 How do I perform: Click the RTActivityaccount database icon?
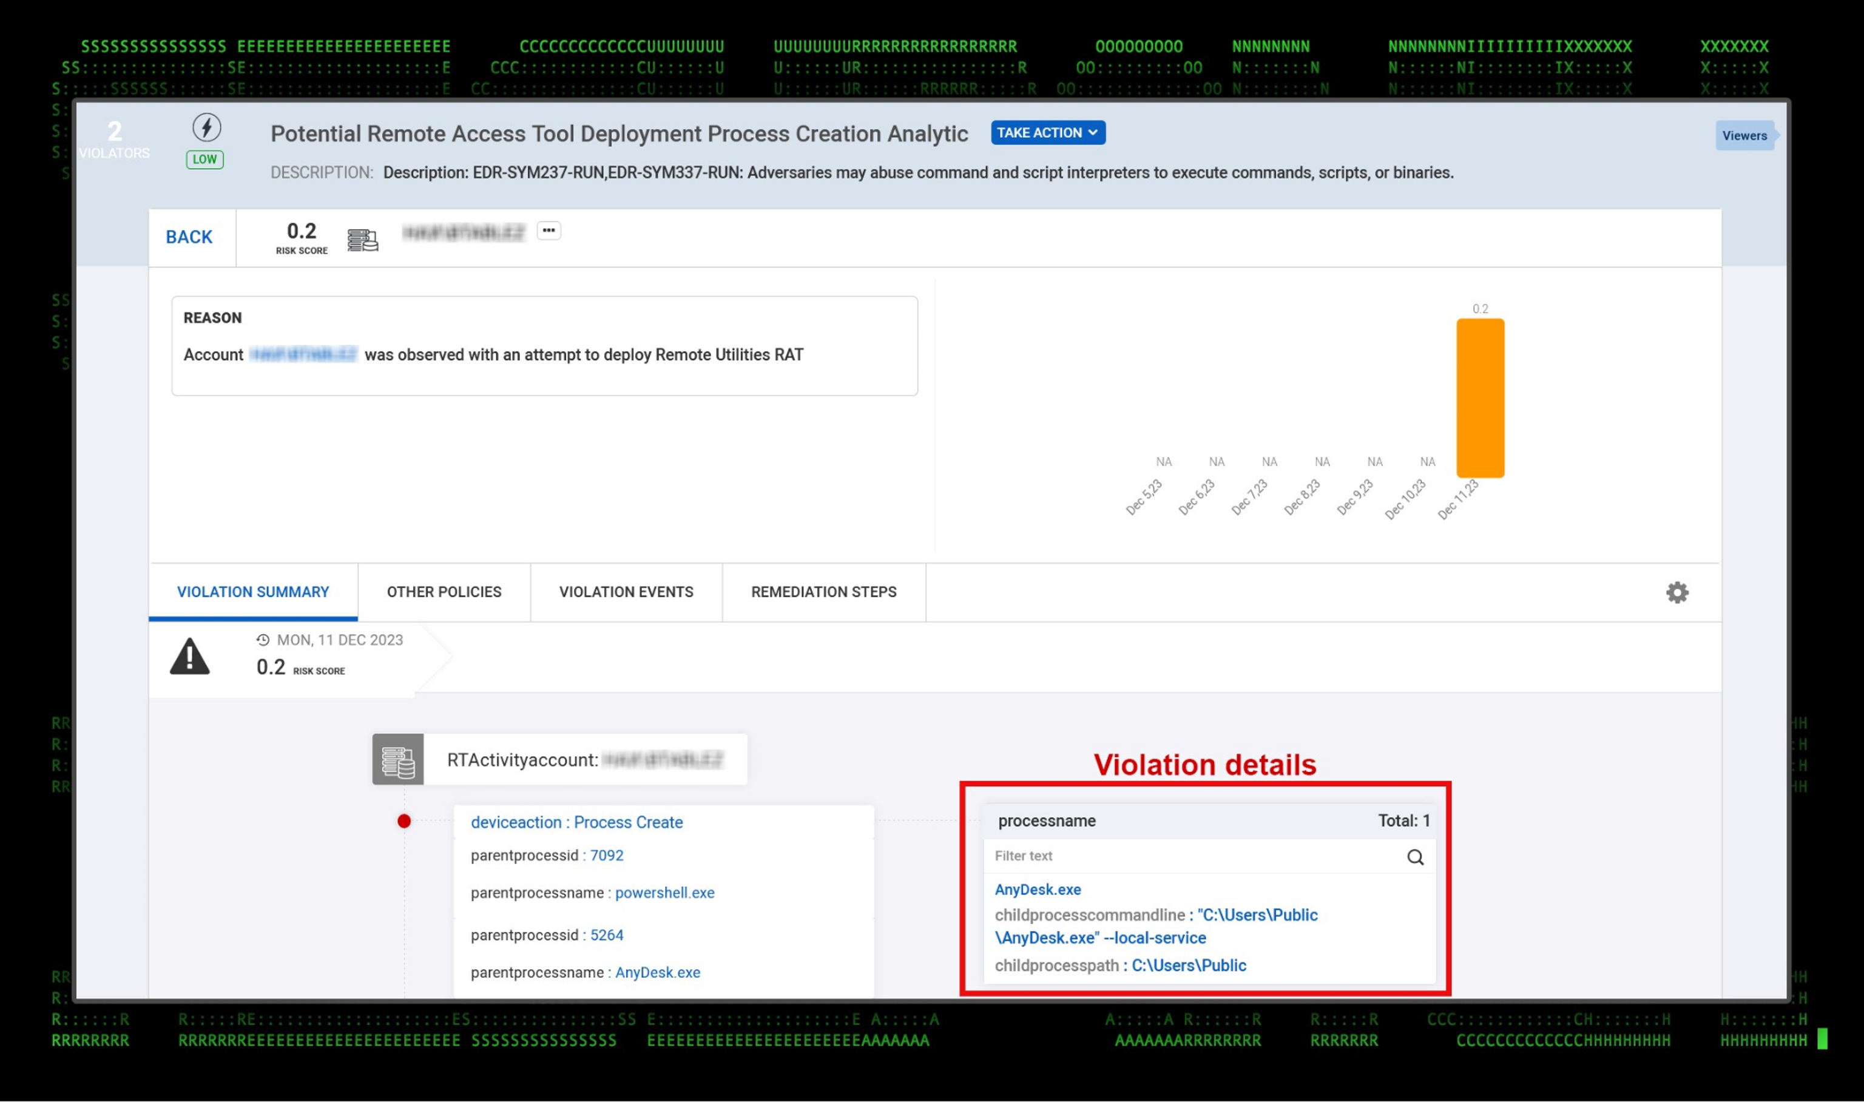[x=398, y=760]
